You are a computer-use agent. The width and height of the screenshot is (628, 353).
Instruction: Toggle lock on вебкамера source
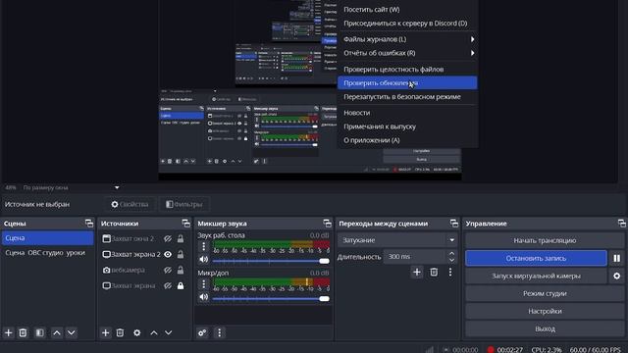[x=181, y=271]
